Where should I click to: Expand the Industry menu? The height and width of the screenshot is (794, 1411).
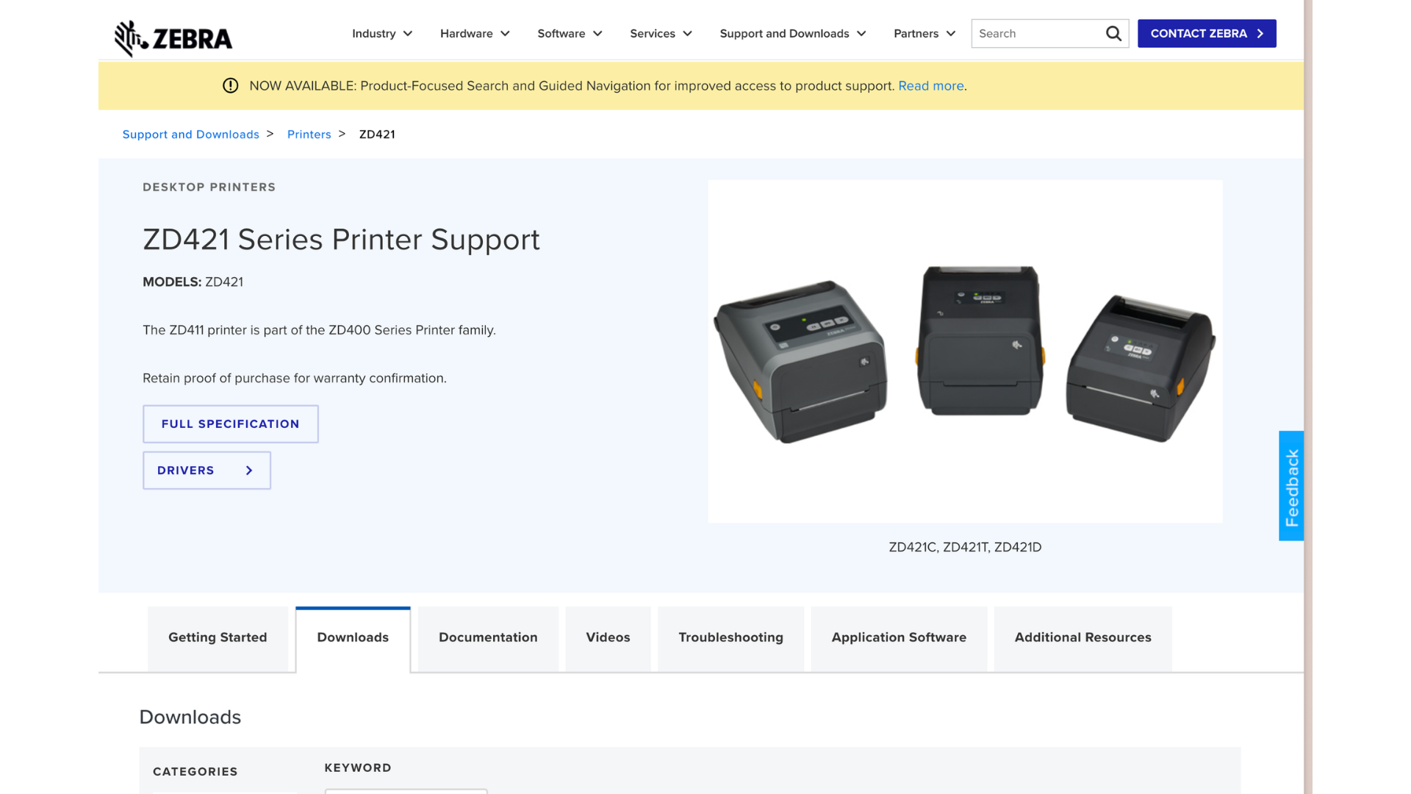tap(382, 34)
